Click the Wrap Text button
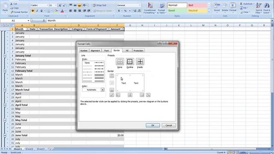The image size is (274, 154). point(99,6)
